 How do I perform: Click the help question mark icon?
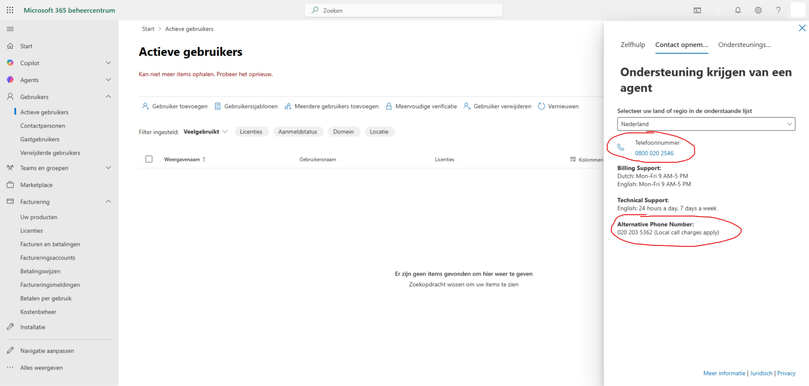(778, 10)
